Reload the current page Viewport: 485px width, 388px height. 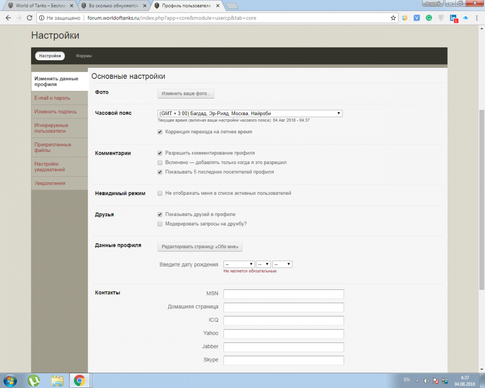pos(30,18)
